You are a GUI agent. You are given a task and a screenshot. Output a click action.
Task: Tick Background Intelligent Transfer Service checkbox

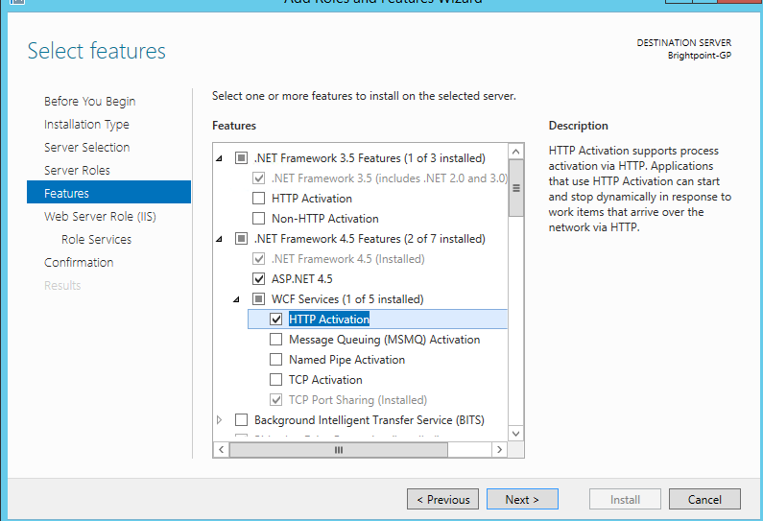click(241, 420)
